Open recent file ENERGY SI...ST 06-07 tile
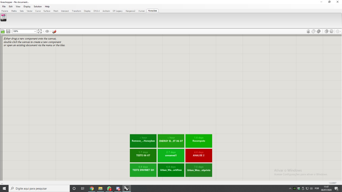This screenshot has width=342, height=192. pyautogui.click(x=171, y=141)
